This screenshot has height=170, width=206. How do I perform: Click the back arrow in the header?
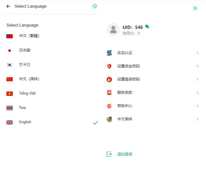[8, 6]
